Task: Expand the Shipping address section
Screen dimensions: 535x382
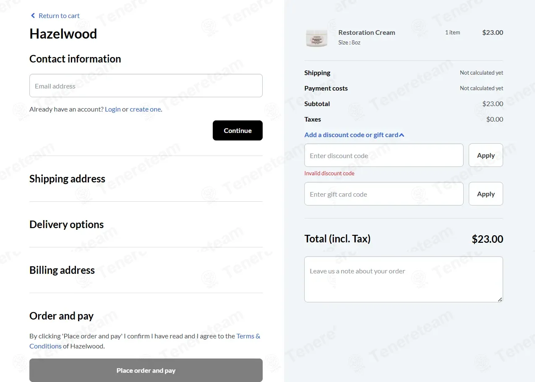Action: (67, 179)
